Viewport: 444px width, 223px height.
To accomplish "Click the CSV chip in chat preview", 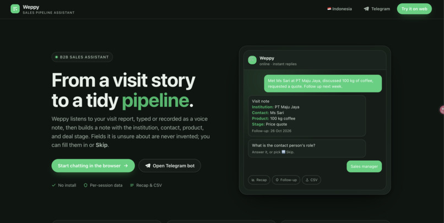I will pos(311,180).
